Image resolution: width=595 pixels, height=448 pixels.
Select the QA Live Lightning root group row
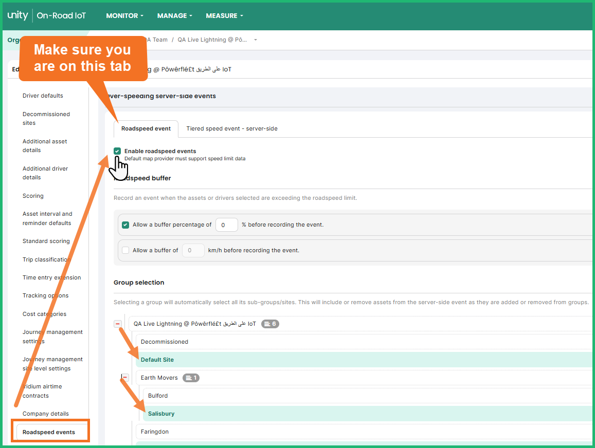(x=361, y=324)
